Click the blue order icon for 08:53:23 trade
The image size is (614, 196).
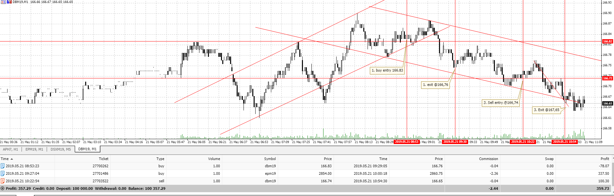(3, 166)
